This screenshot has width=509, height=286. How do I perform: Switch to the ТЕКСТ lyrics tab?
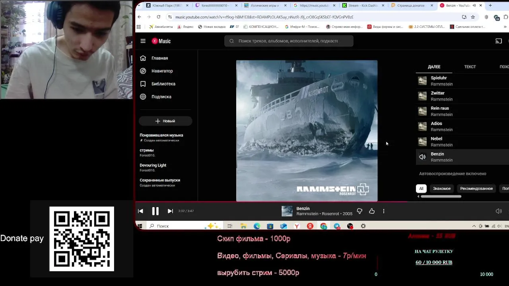[x=470, y=67]
